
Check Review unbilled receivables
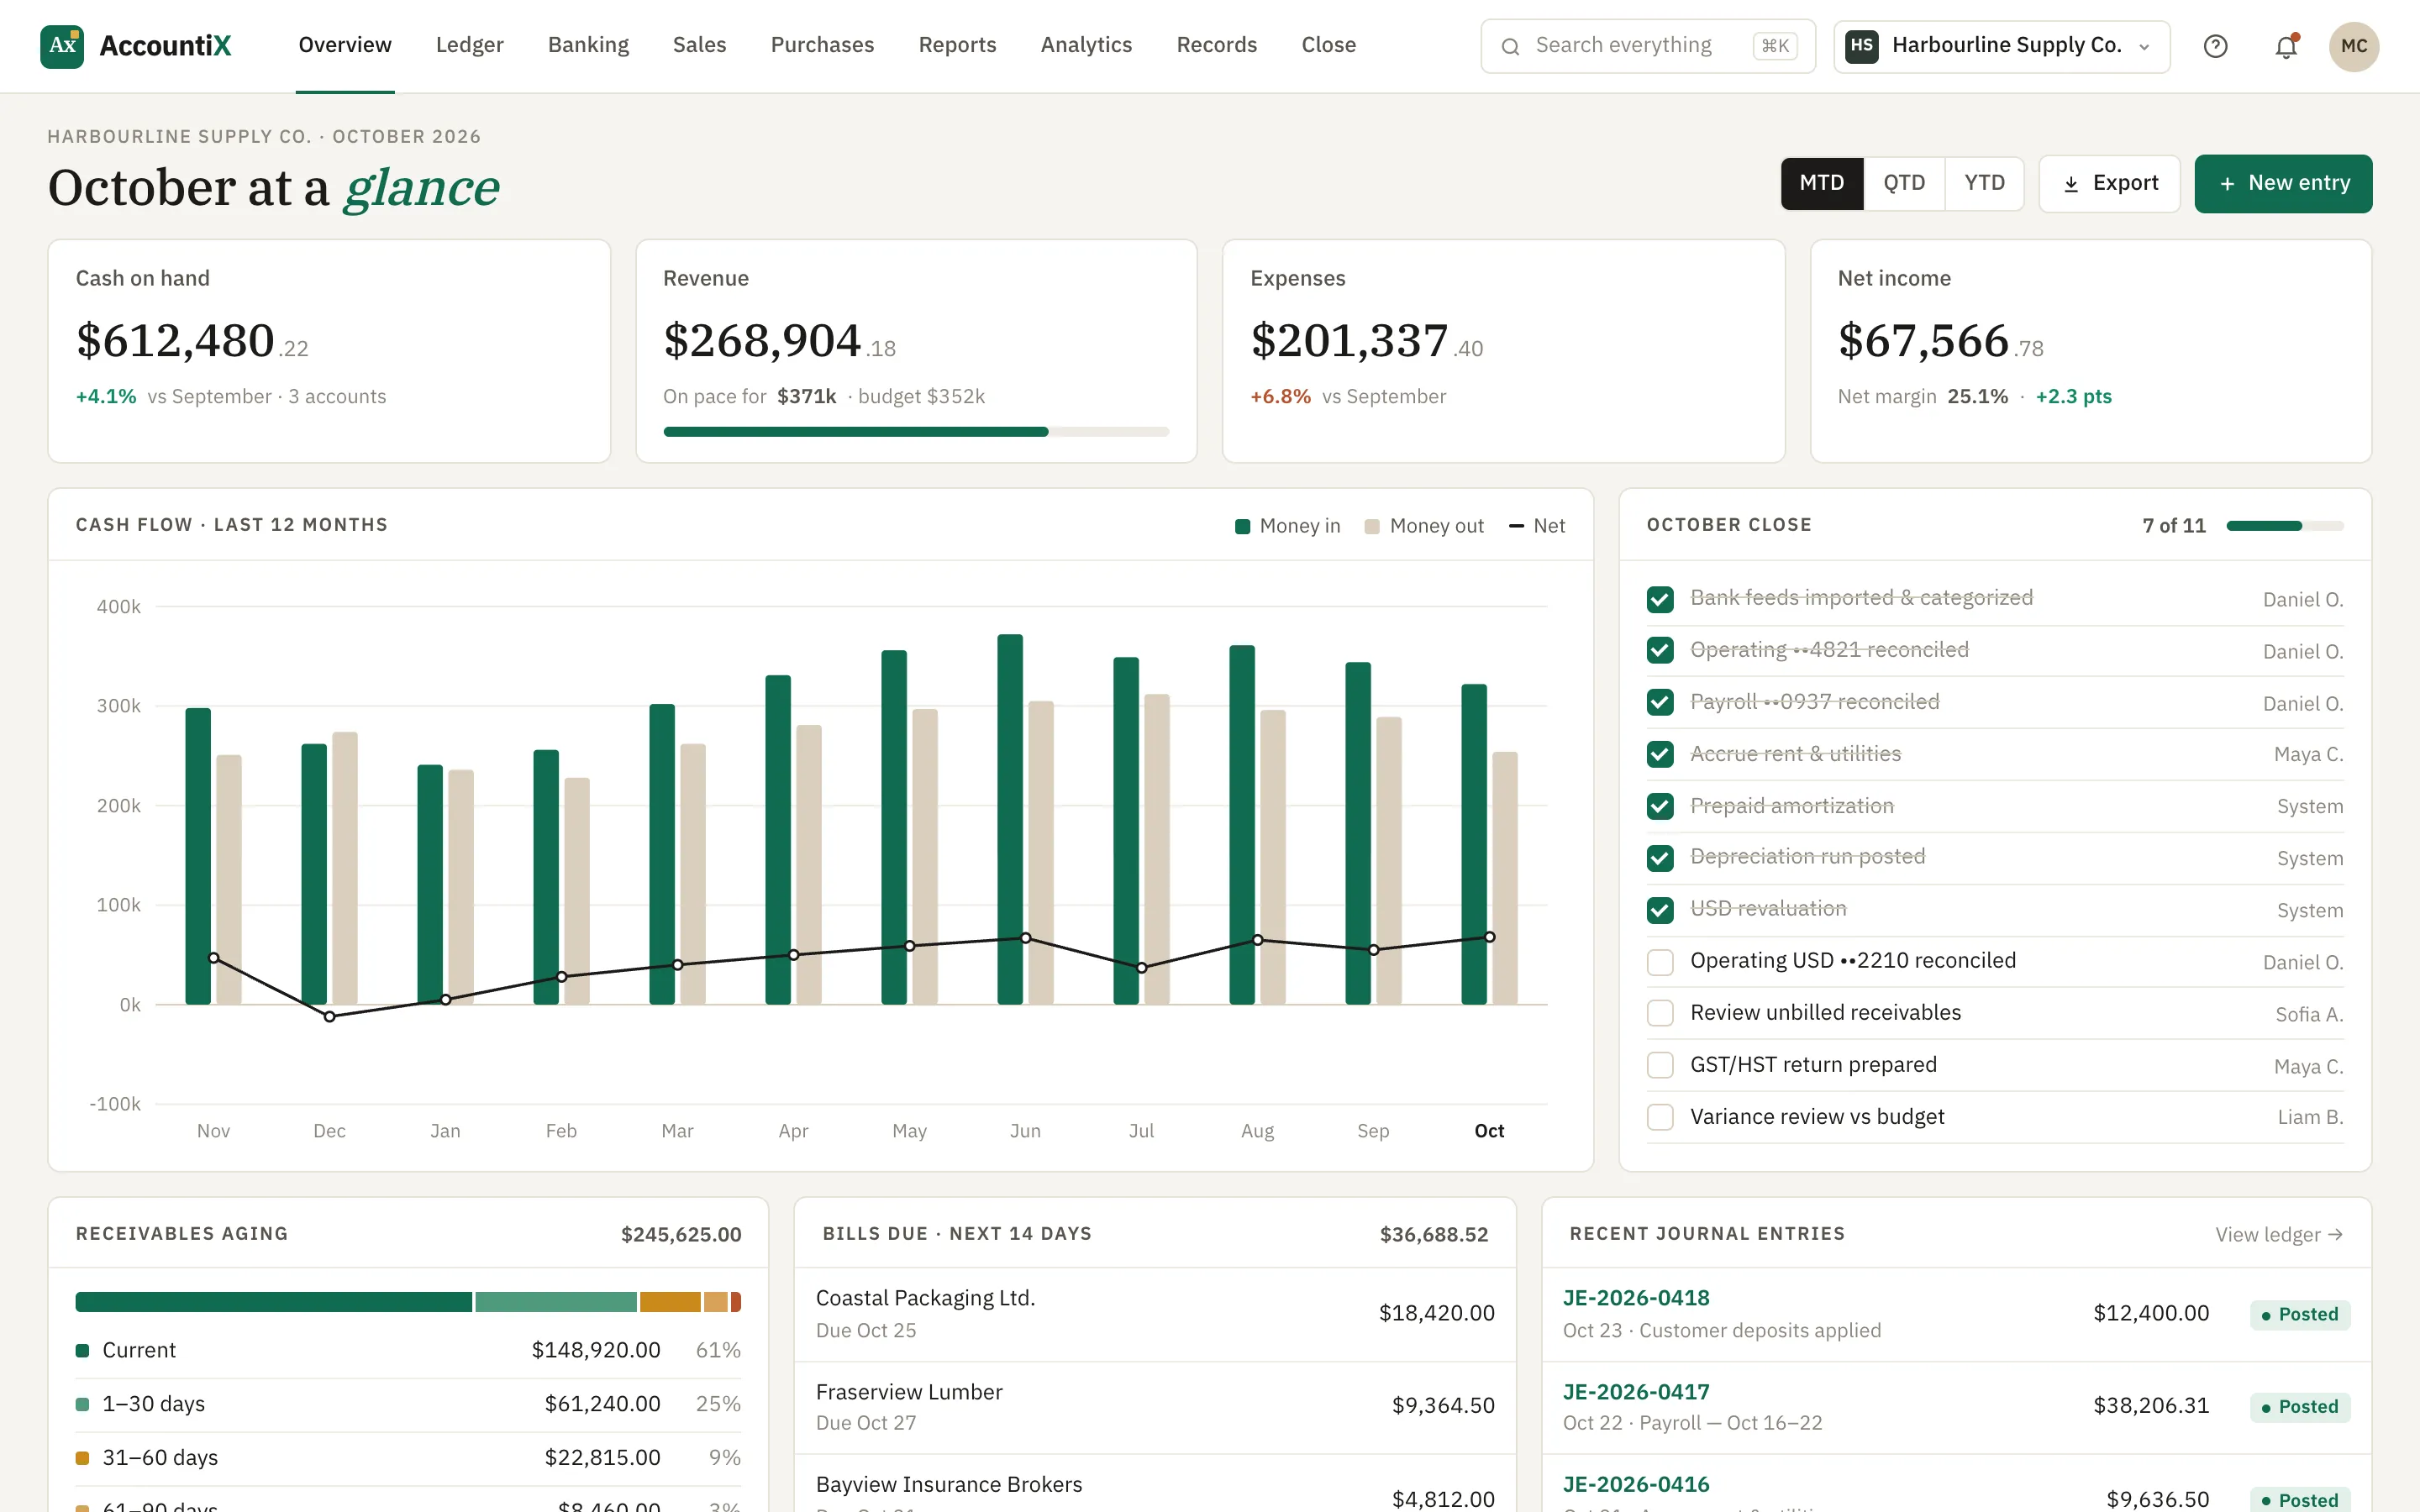(x=1660, y=1013)
